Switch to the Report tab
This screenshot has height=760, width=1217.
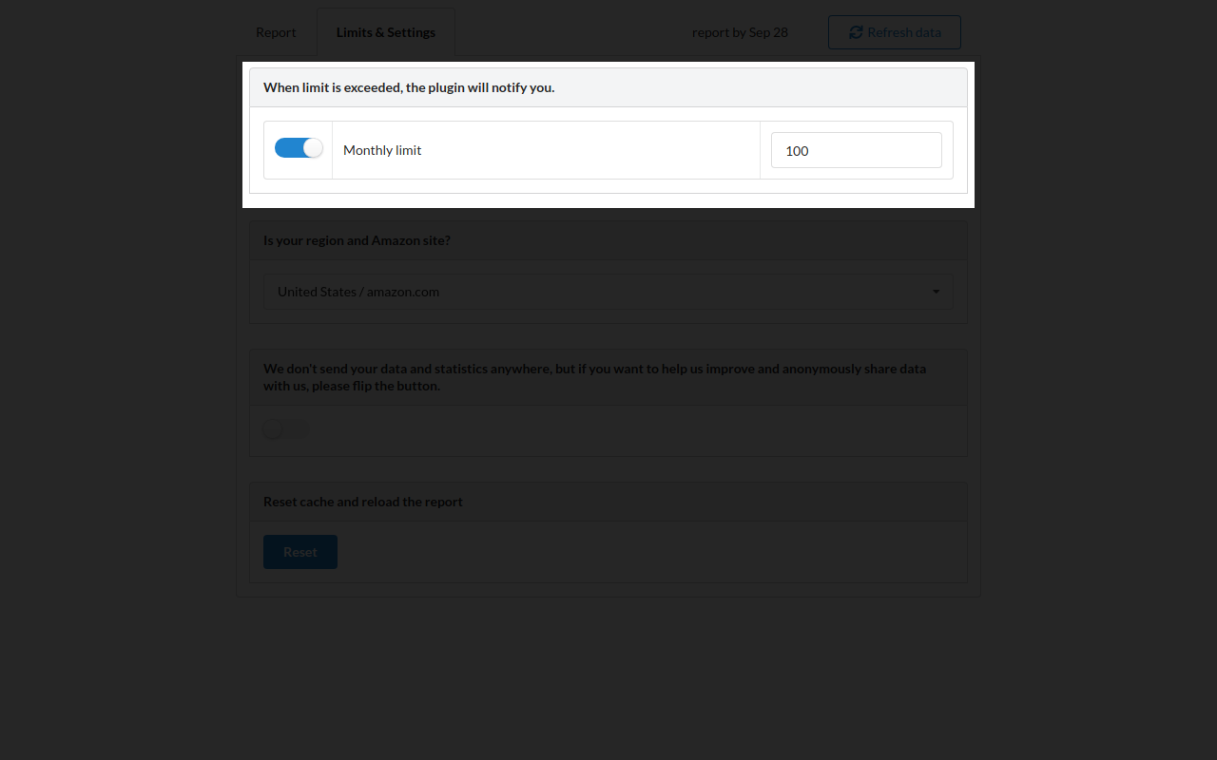pyautogui.click(x=276, y=32)
